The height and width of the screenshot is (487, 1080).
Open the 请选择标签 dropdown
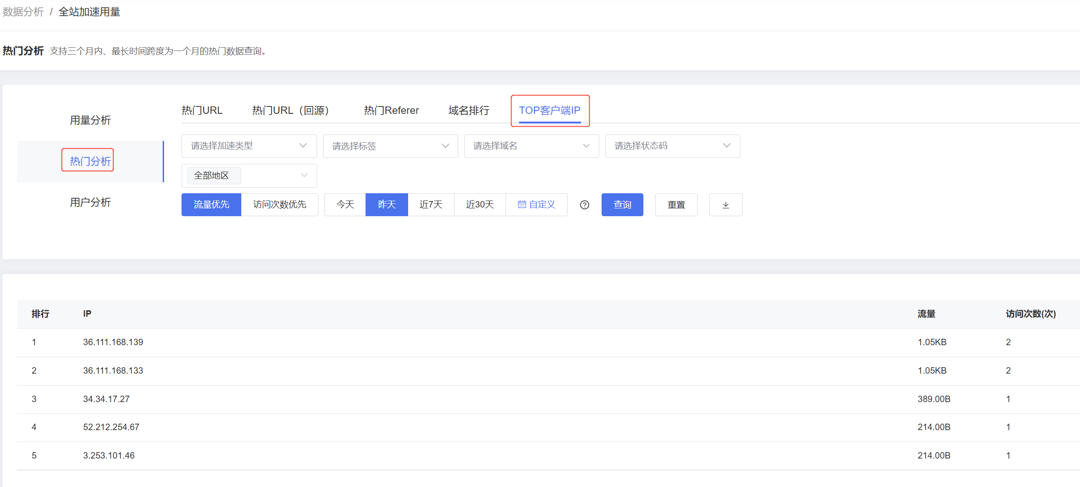[391, 146]
